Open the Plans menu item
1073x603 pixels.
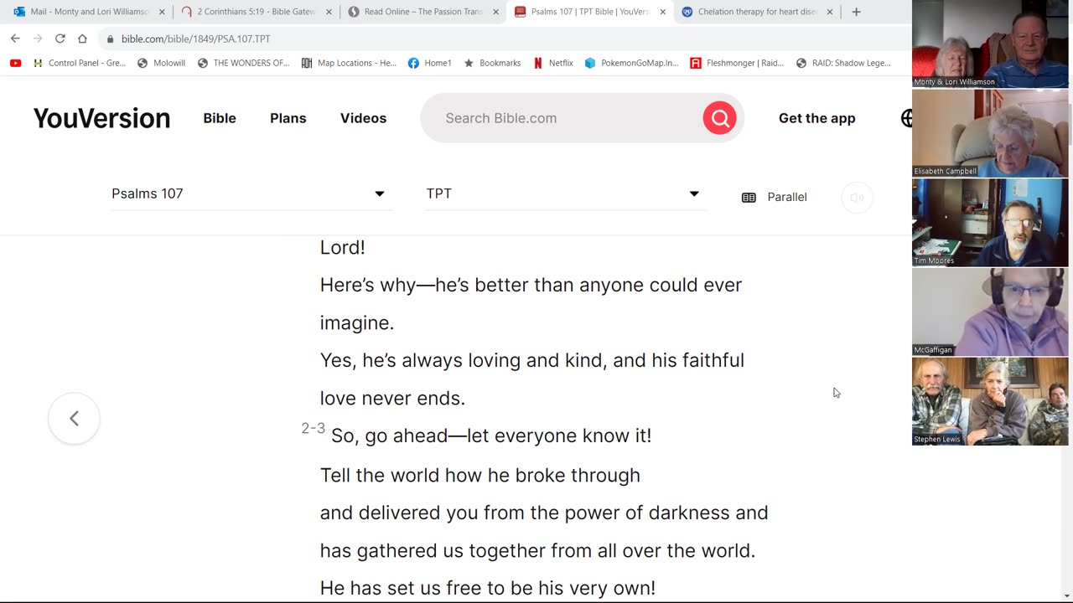tap(288, 118)
